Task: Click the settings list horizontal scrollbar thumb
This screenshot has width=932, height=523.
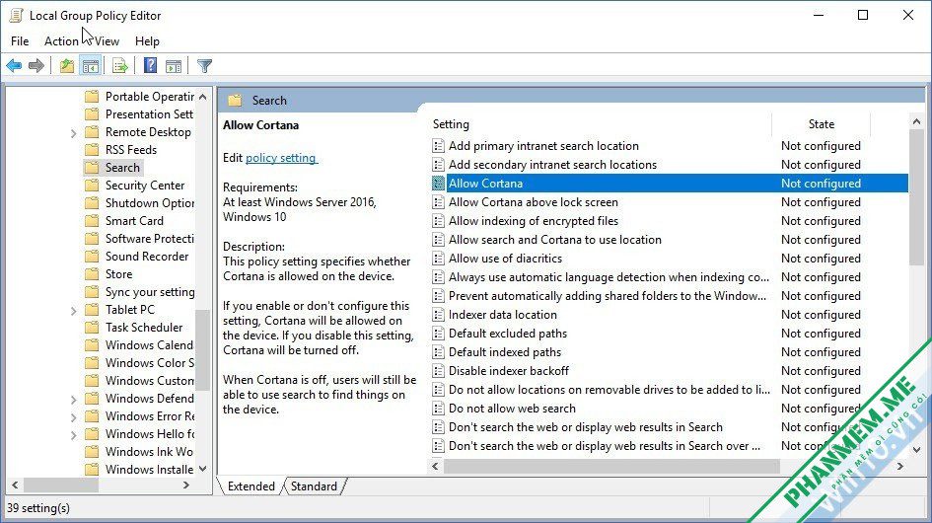Action: pyautogui.click(x=611, y=467)
